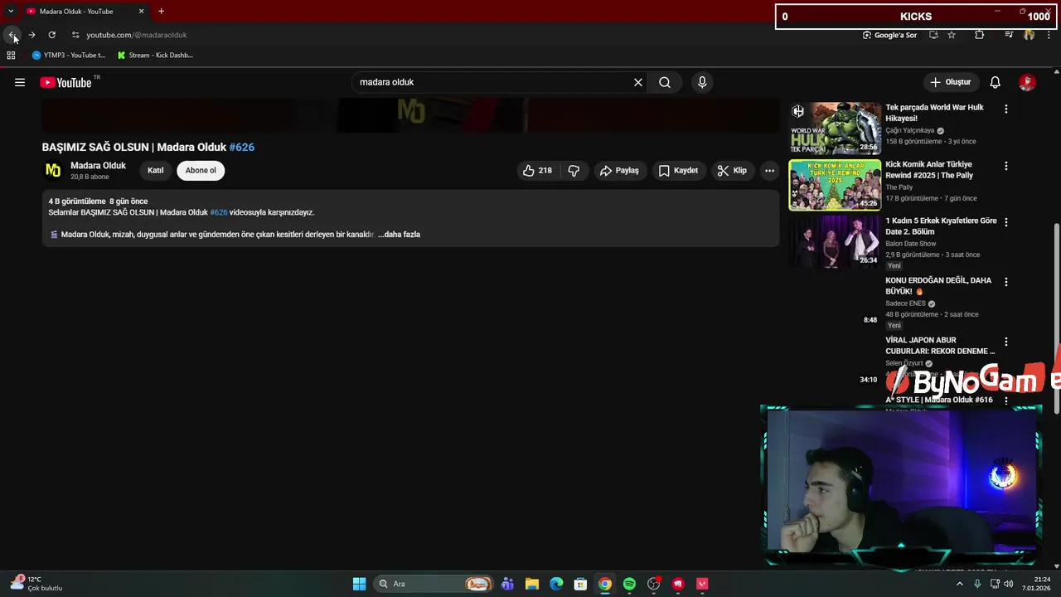The width and height of the screenshot is (1061, 597).
Task: Click Google'a Sor lens button
Action: tap(889, 35)
